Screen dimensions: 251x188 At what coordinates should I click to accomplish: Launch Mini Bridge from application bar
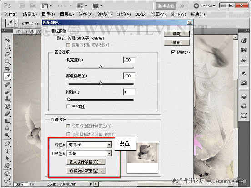pyautogui.click(x=34, y=6)
